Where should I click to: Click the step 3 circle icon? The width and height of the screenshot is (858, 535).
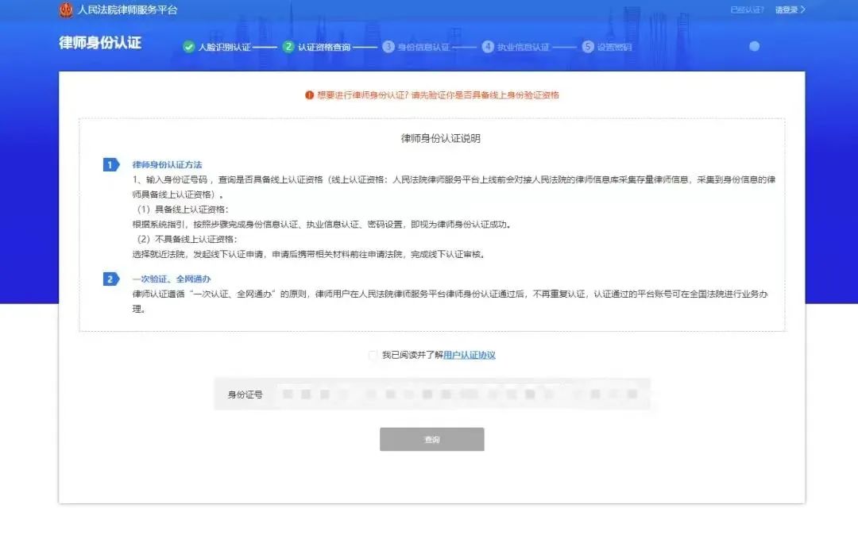coord(388,47)
